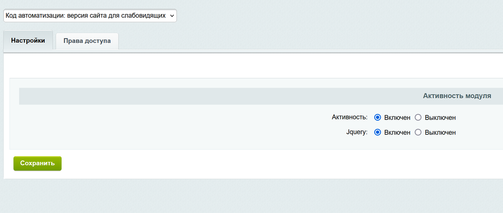The image size is (503, 213).
Task: Click Выключен text label in Jquery row
Action: [x=440, y=132]
